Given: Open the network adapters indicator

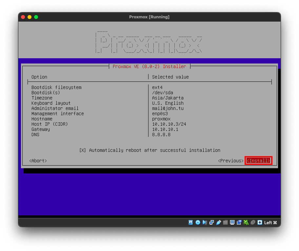Looking at the screenshot, I should (211, 222).
